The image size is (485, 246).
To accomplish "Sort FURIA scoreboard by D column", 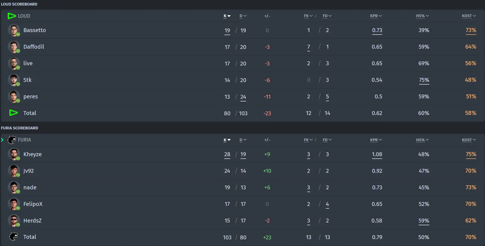I will pyautogui.click(x=243, y=140).
